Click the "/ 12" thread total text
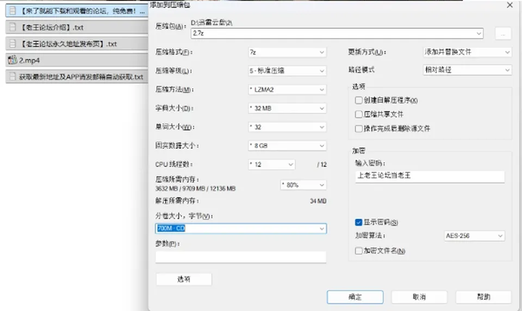Viewport: 522px width, 311px height. click(x=321, y=164)
